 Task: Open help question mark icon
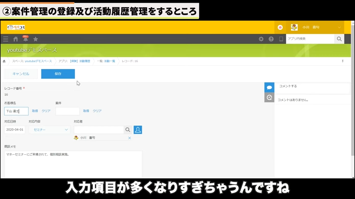(271, 39)
